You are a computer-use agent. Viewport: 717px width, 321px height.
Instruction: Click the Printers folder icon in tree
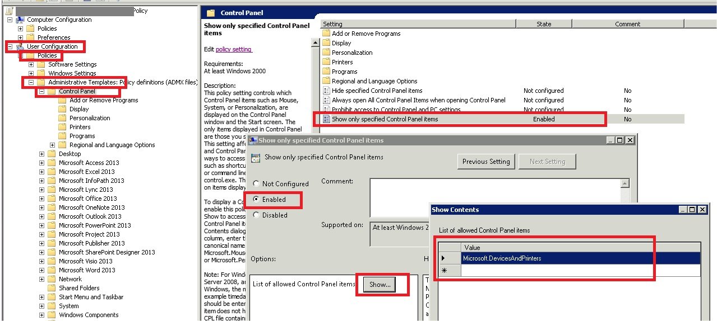click(62, 127)
